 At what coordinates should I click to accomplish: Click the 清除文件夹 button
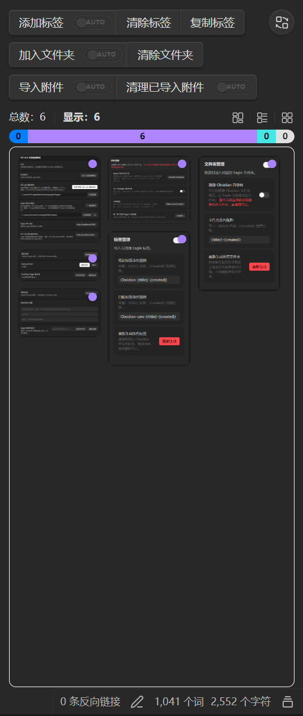[x=165, y=55]
